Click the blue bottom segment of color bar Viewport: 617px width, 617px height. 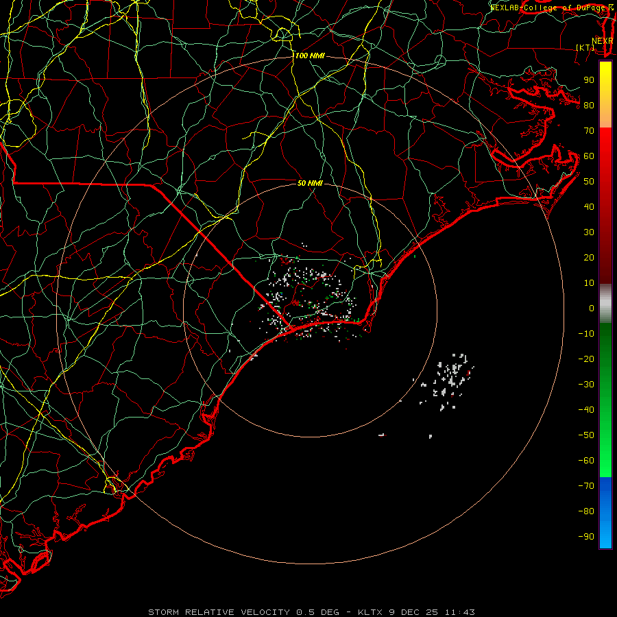click(605, 512)
